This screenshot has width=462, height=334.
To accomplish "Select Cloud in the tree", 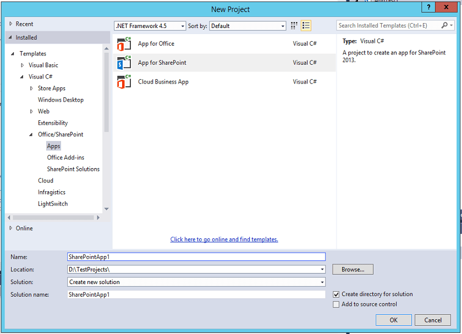I will pyautogui.click(x=46, y=181).
